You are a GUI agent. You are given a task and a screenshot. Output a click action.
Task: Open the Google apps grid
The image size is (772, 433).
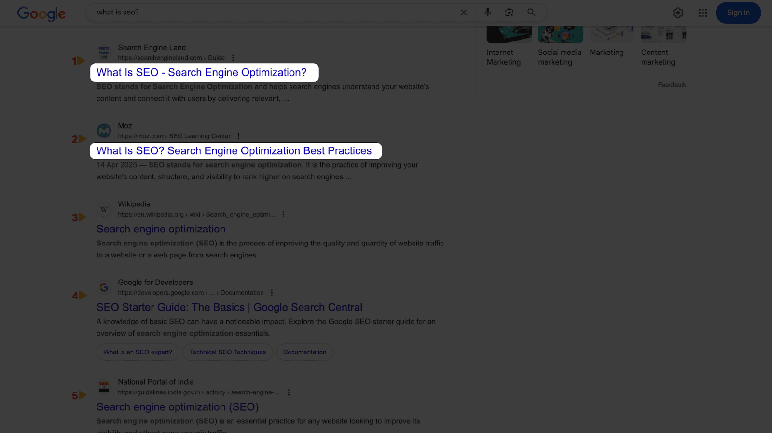(x=703, y=13)
